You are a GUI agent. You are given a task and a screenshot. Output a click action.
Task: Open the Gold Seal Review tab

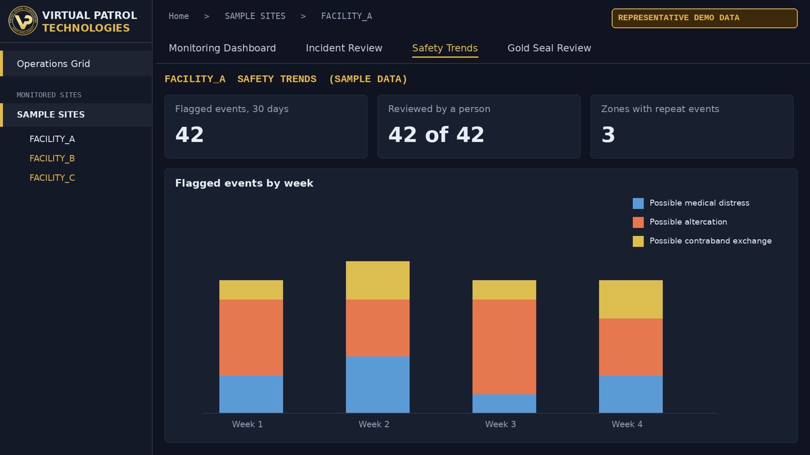(x=549, y=48)
